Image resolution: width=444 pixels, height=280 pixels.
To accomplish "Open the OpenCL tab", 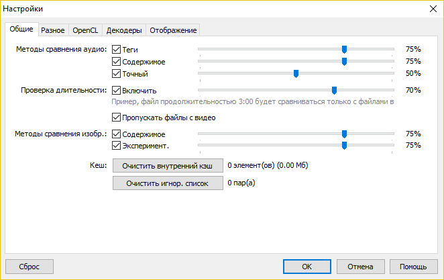I will [85, 30].
